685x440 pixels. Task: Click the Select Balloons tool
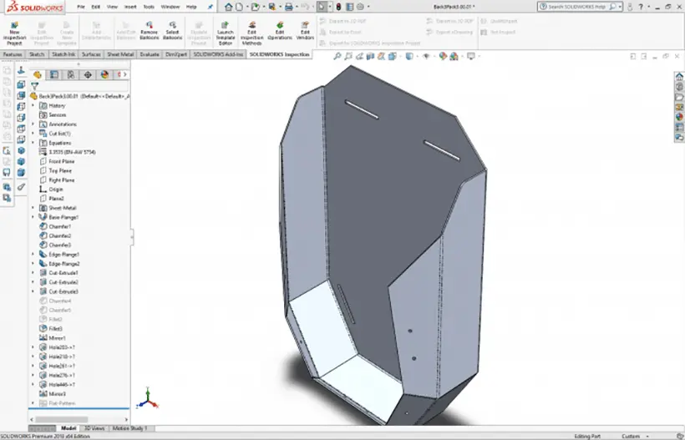tap(173, 31)
